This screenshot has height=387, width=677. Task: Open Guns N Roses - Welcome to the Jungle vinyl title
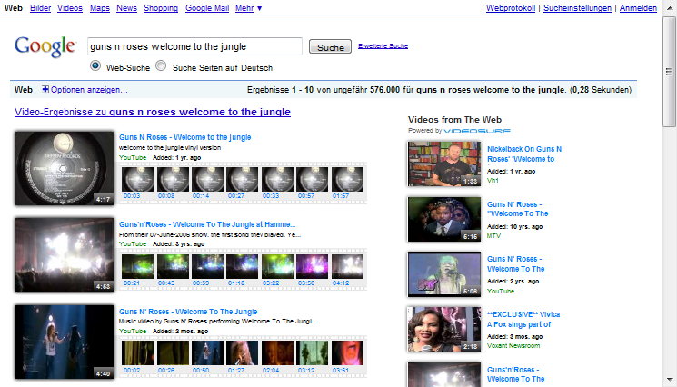[x=184, y=137]
